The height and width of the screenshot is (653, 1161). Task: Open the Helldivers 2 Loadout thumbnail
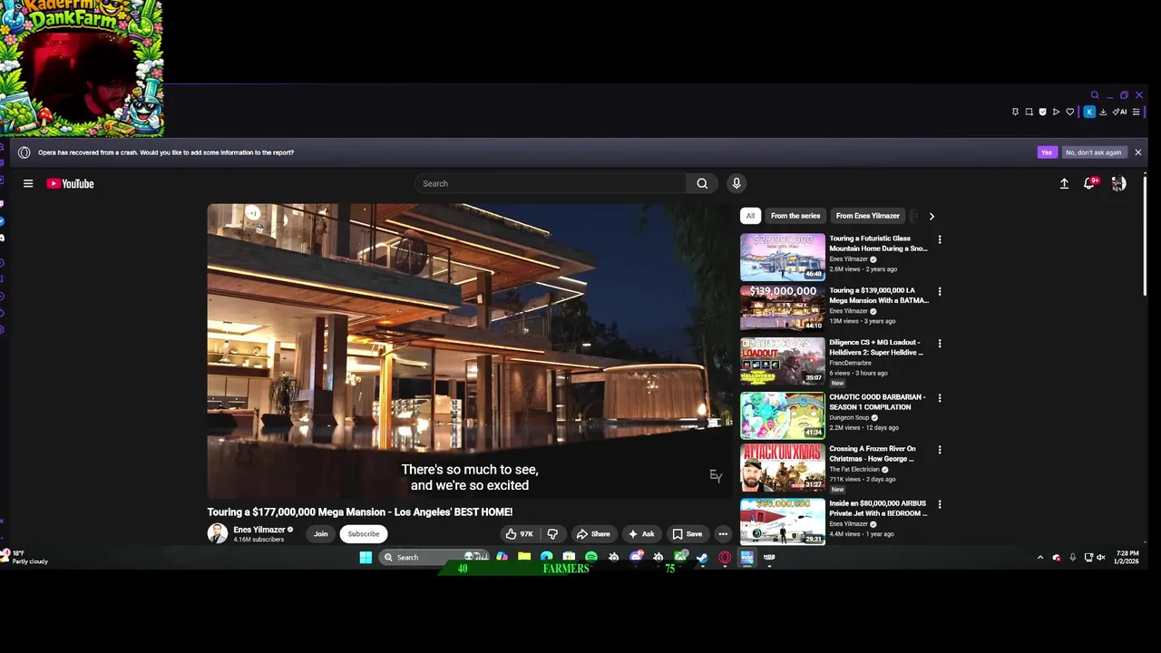point(783,361)
